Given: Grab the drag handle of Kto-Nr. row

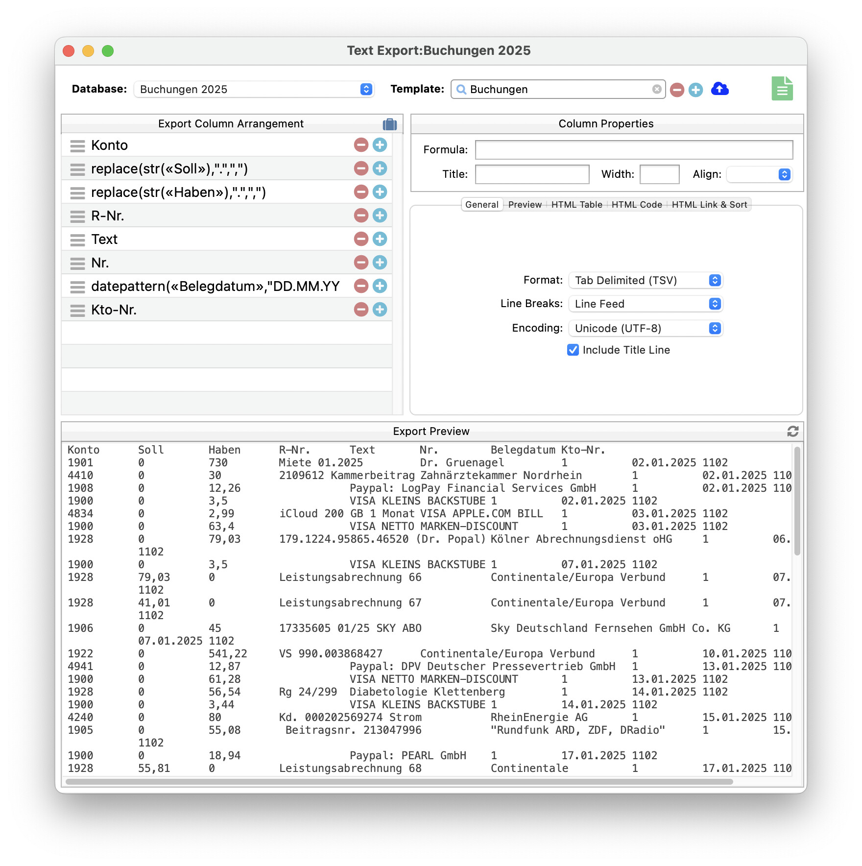Looking at the screenshot, I should [x=77, y=310].
